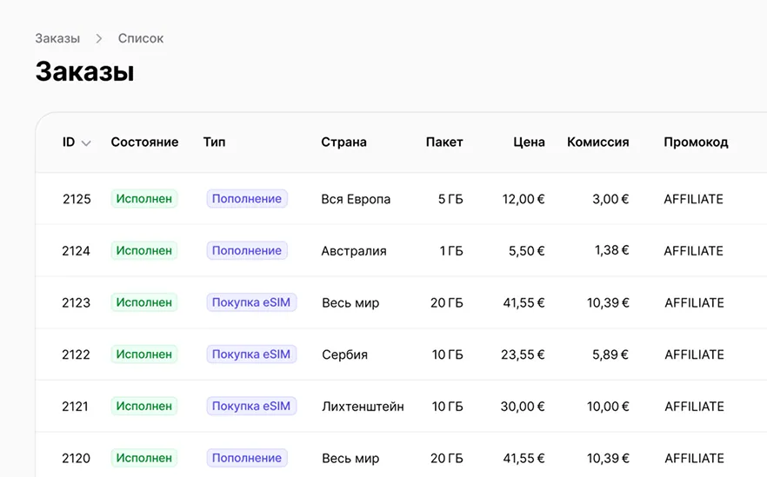Click Исполнен status badge for order 2124

(x=144, y=250)
